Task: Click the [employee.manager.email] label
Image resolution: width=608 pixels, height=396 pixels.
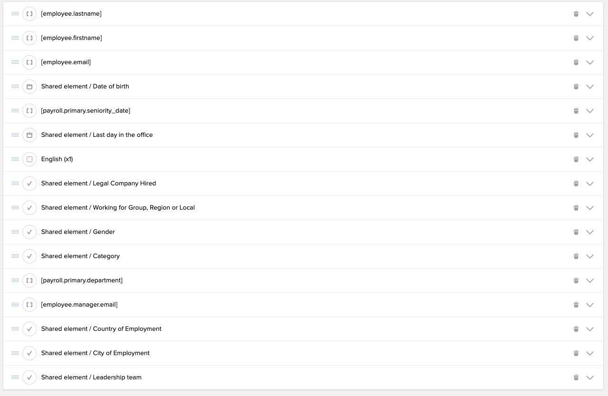Action: 79,305
